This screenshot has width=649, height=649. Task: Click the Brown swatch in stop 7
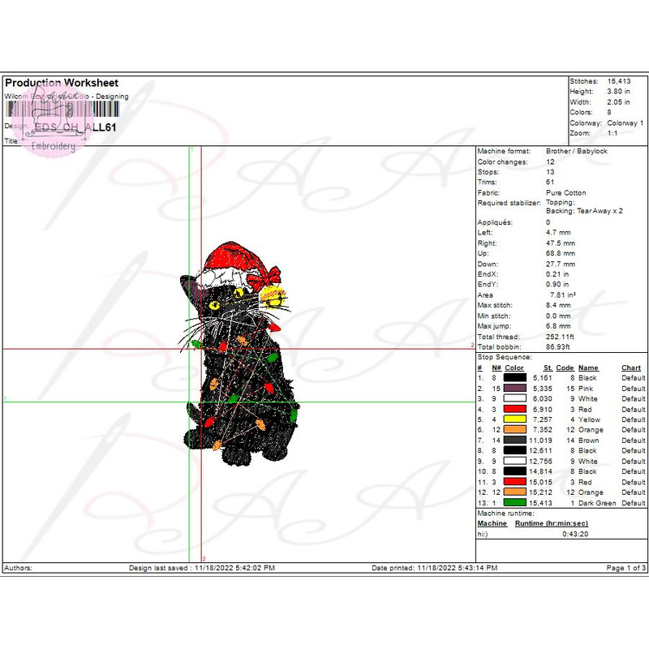[514, 441]
